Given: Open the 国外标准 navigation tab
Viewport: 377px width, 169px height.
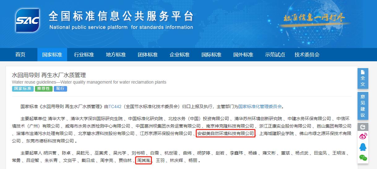Looking at the screenshot, I should 243,55.
